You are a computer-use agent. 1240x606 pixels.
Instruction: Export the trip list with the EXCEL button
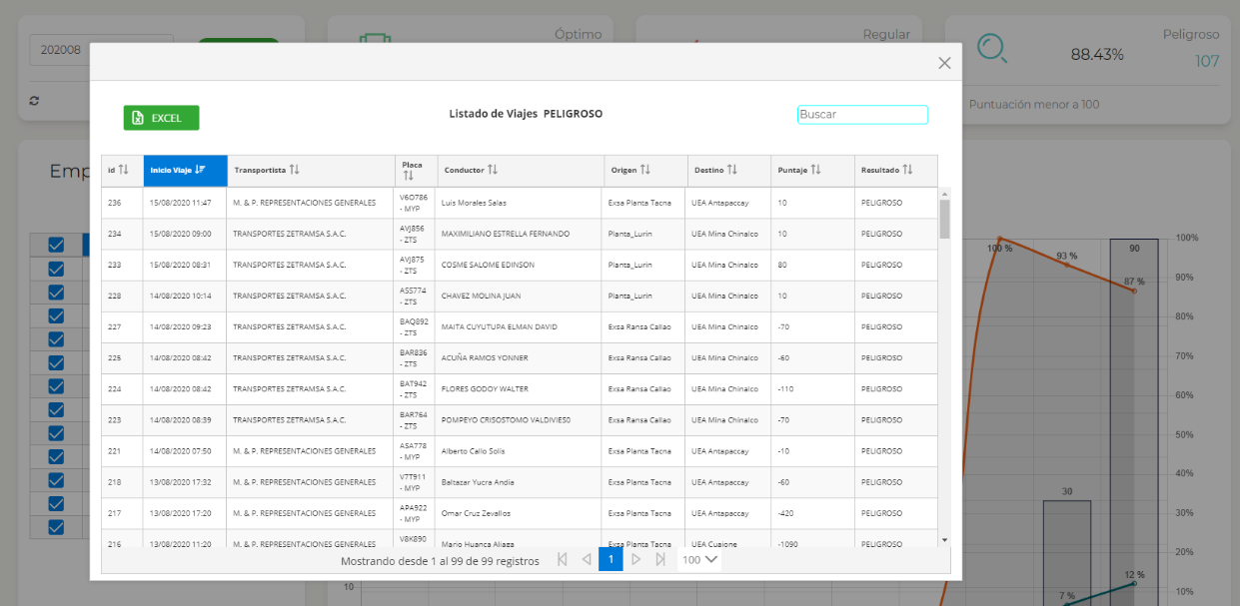pos(162,118)
